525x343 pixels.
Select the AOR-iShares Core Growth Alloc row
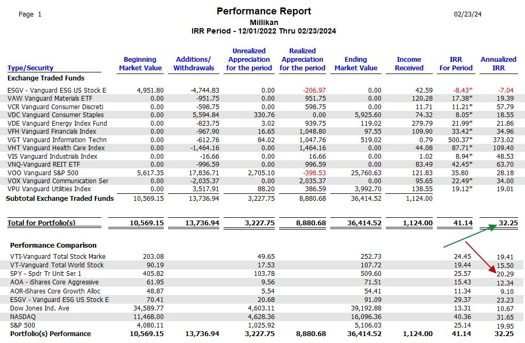tap(262, 291)
